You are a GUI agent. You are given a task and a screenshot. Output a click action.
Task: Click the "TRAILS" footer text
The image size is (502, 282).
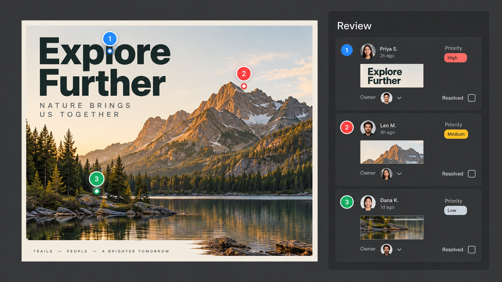[x=43, y=251]
